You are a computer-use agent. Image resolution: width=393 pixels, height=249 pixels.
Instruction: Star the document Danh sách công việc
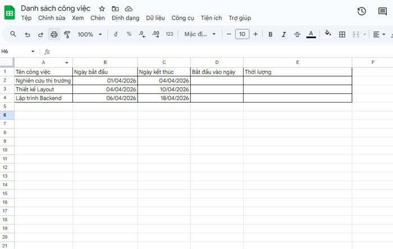click(102, 9)
